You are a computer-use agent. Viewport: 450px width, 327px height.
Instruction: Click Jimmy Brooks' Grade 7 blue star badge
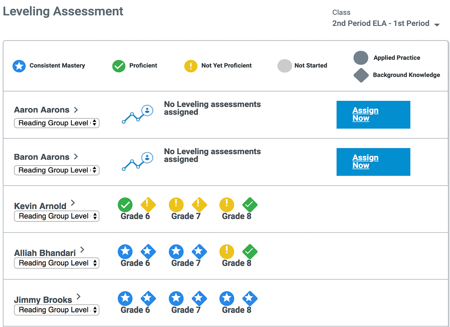(176, 298)
